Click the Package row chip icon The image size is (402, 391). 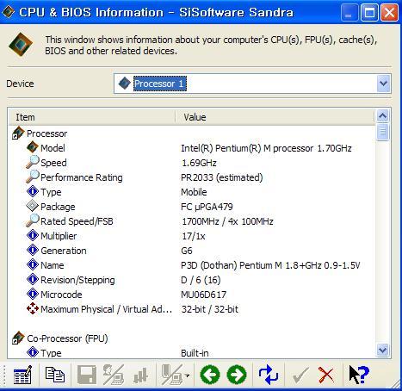tap(32, 206)
